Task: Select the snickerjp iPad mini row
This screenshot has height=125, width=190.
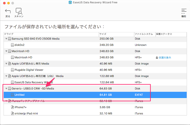Action: (95, 113)
